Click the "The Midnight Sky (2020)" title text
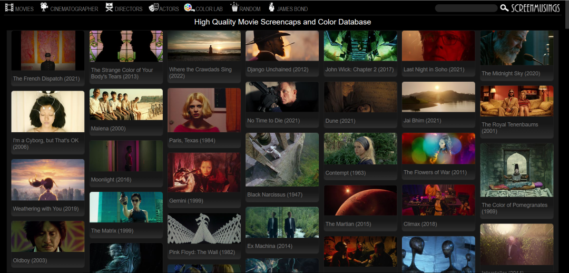Screen dimensions: 569x273 pyautogui.click(x=511, y=74)
